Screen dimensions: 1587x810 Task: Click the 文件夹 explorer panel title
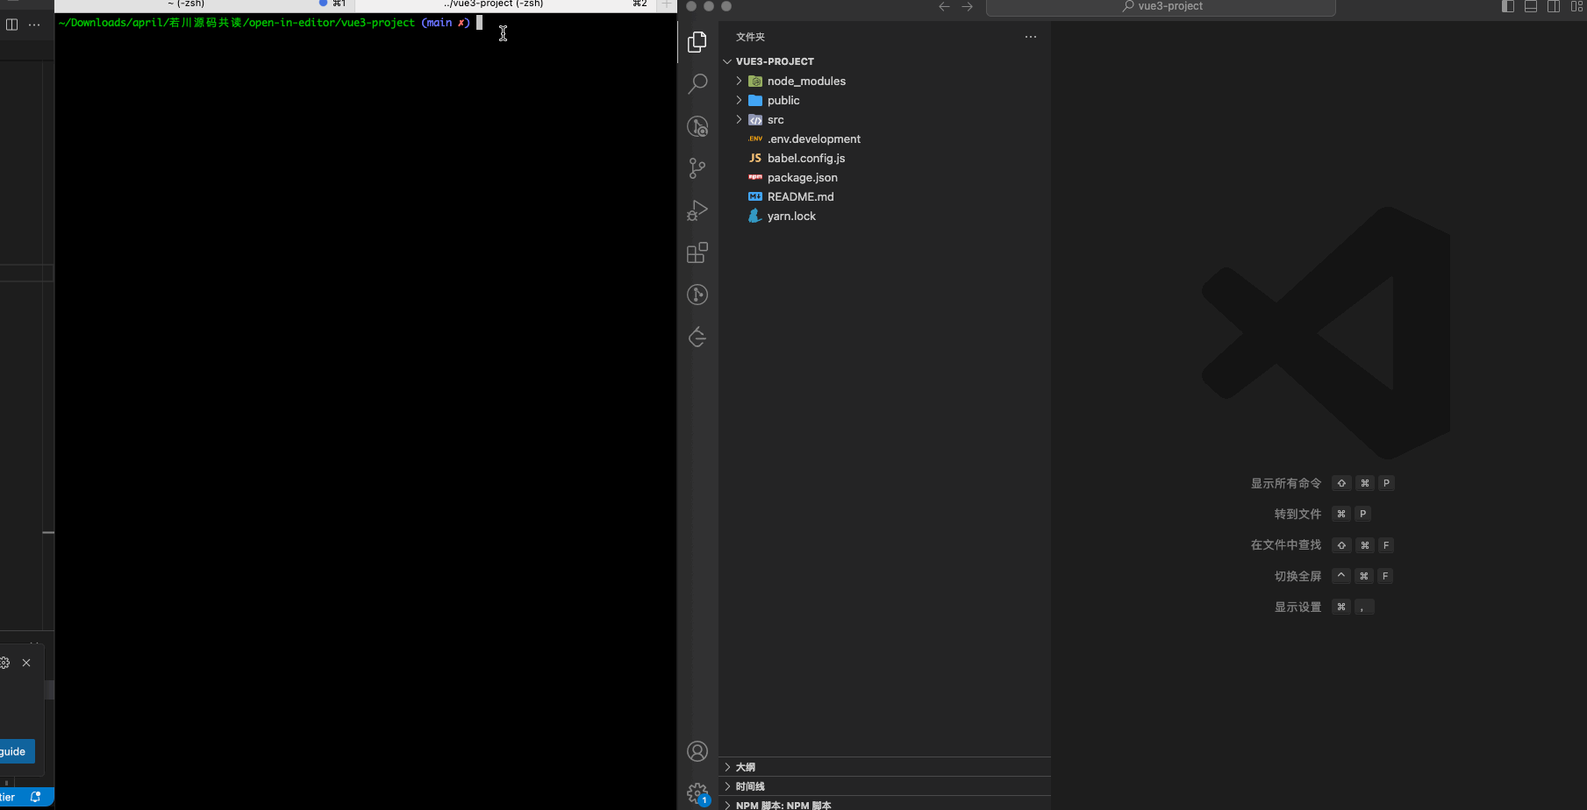751,37
